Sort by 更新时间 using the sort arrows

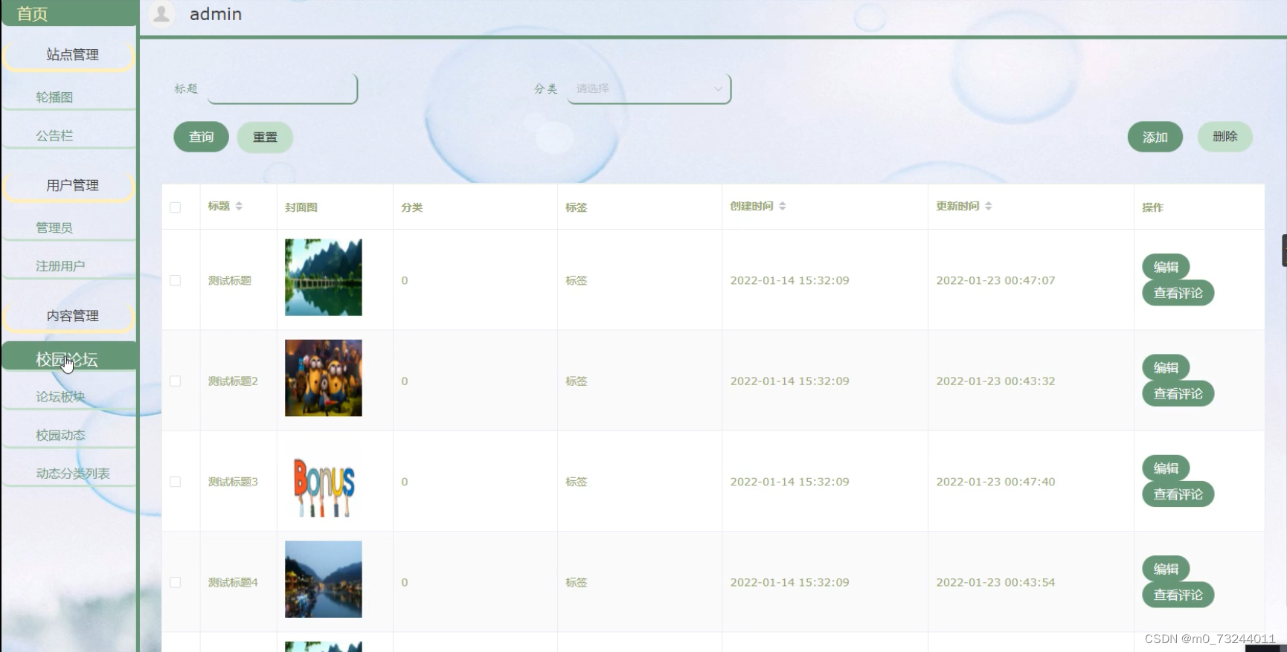[x=989, y=206]
